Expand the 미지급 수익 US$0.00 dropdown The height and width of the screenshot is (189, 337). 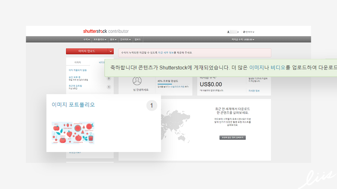coord(243,40)
